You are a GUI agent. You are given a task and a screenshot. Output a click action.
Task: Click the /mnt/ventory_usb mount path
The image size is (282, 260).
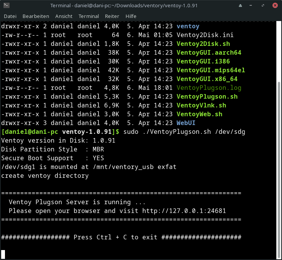coord(123,167)
